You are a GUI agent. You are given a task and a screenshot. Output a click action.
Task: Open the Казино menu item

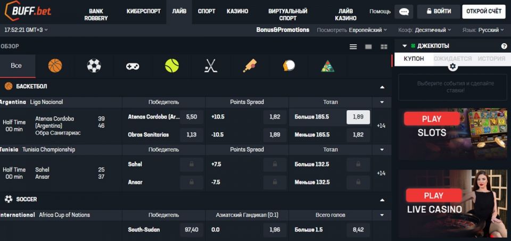click(x=237, y=11)
